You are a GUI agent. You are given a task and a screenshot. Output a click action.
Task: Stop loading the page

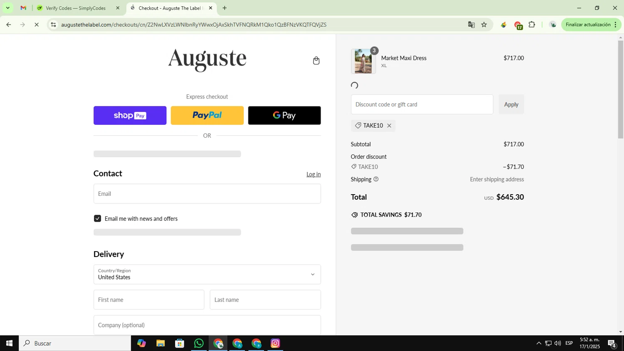pyautogui.click(x=37, y=25)
